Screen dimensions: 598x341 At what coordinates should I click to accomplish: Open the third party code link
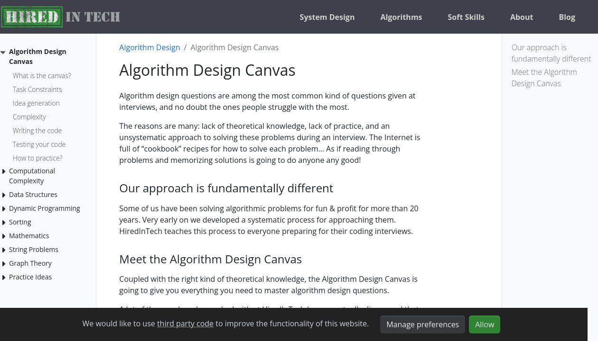(185, 323)
